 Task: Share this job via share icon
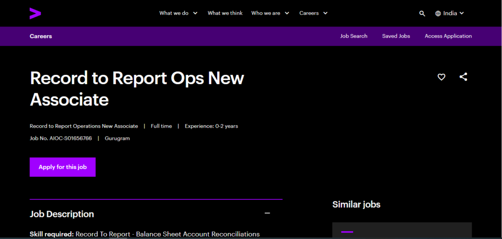click(x=463, y=77)
